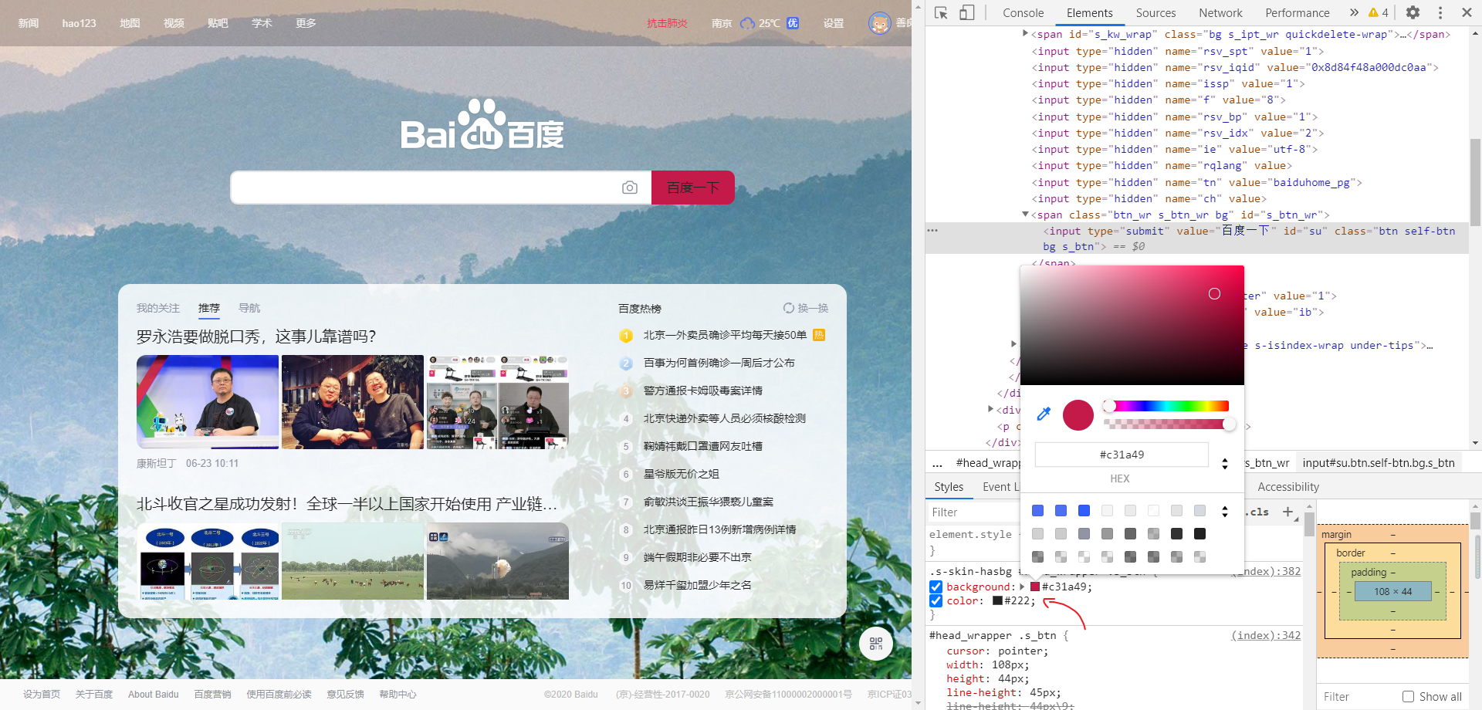
Task: Click the #222 color swatch
Action: tap(997, 601)
